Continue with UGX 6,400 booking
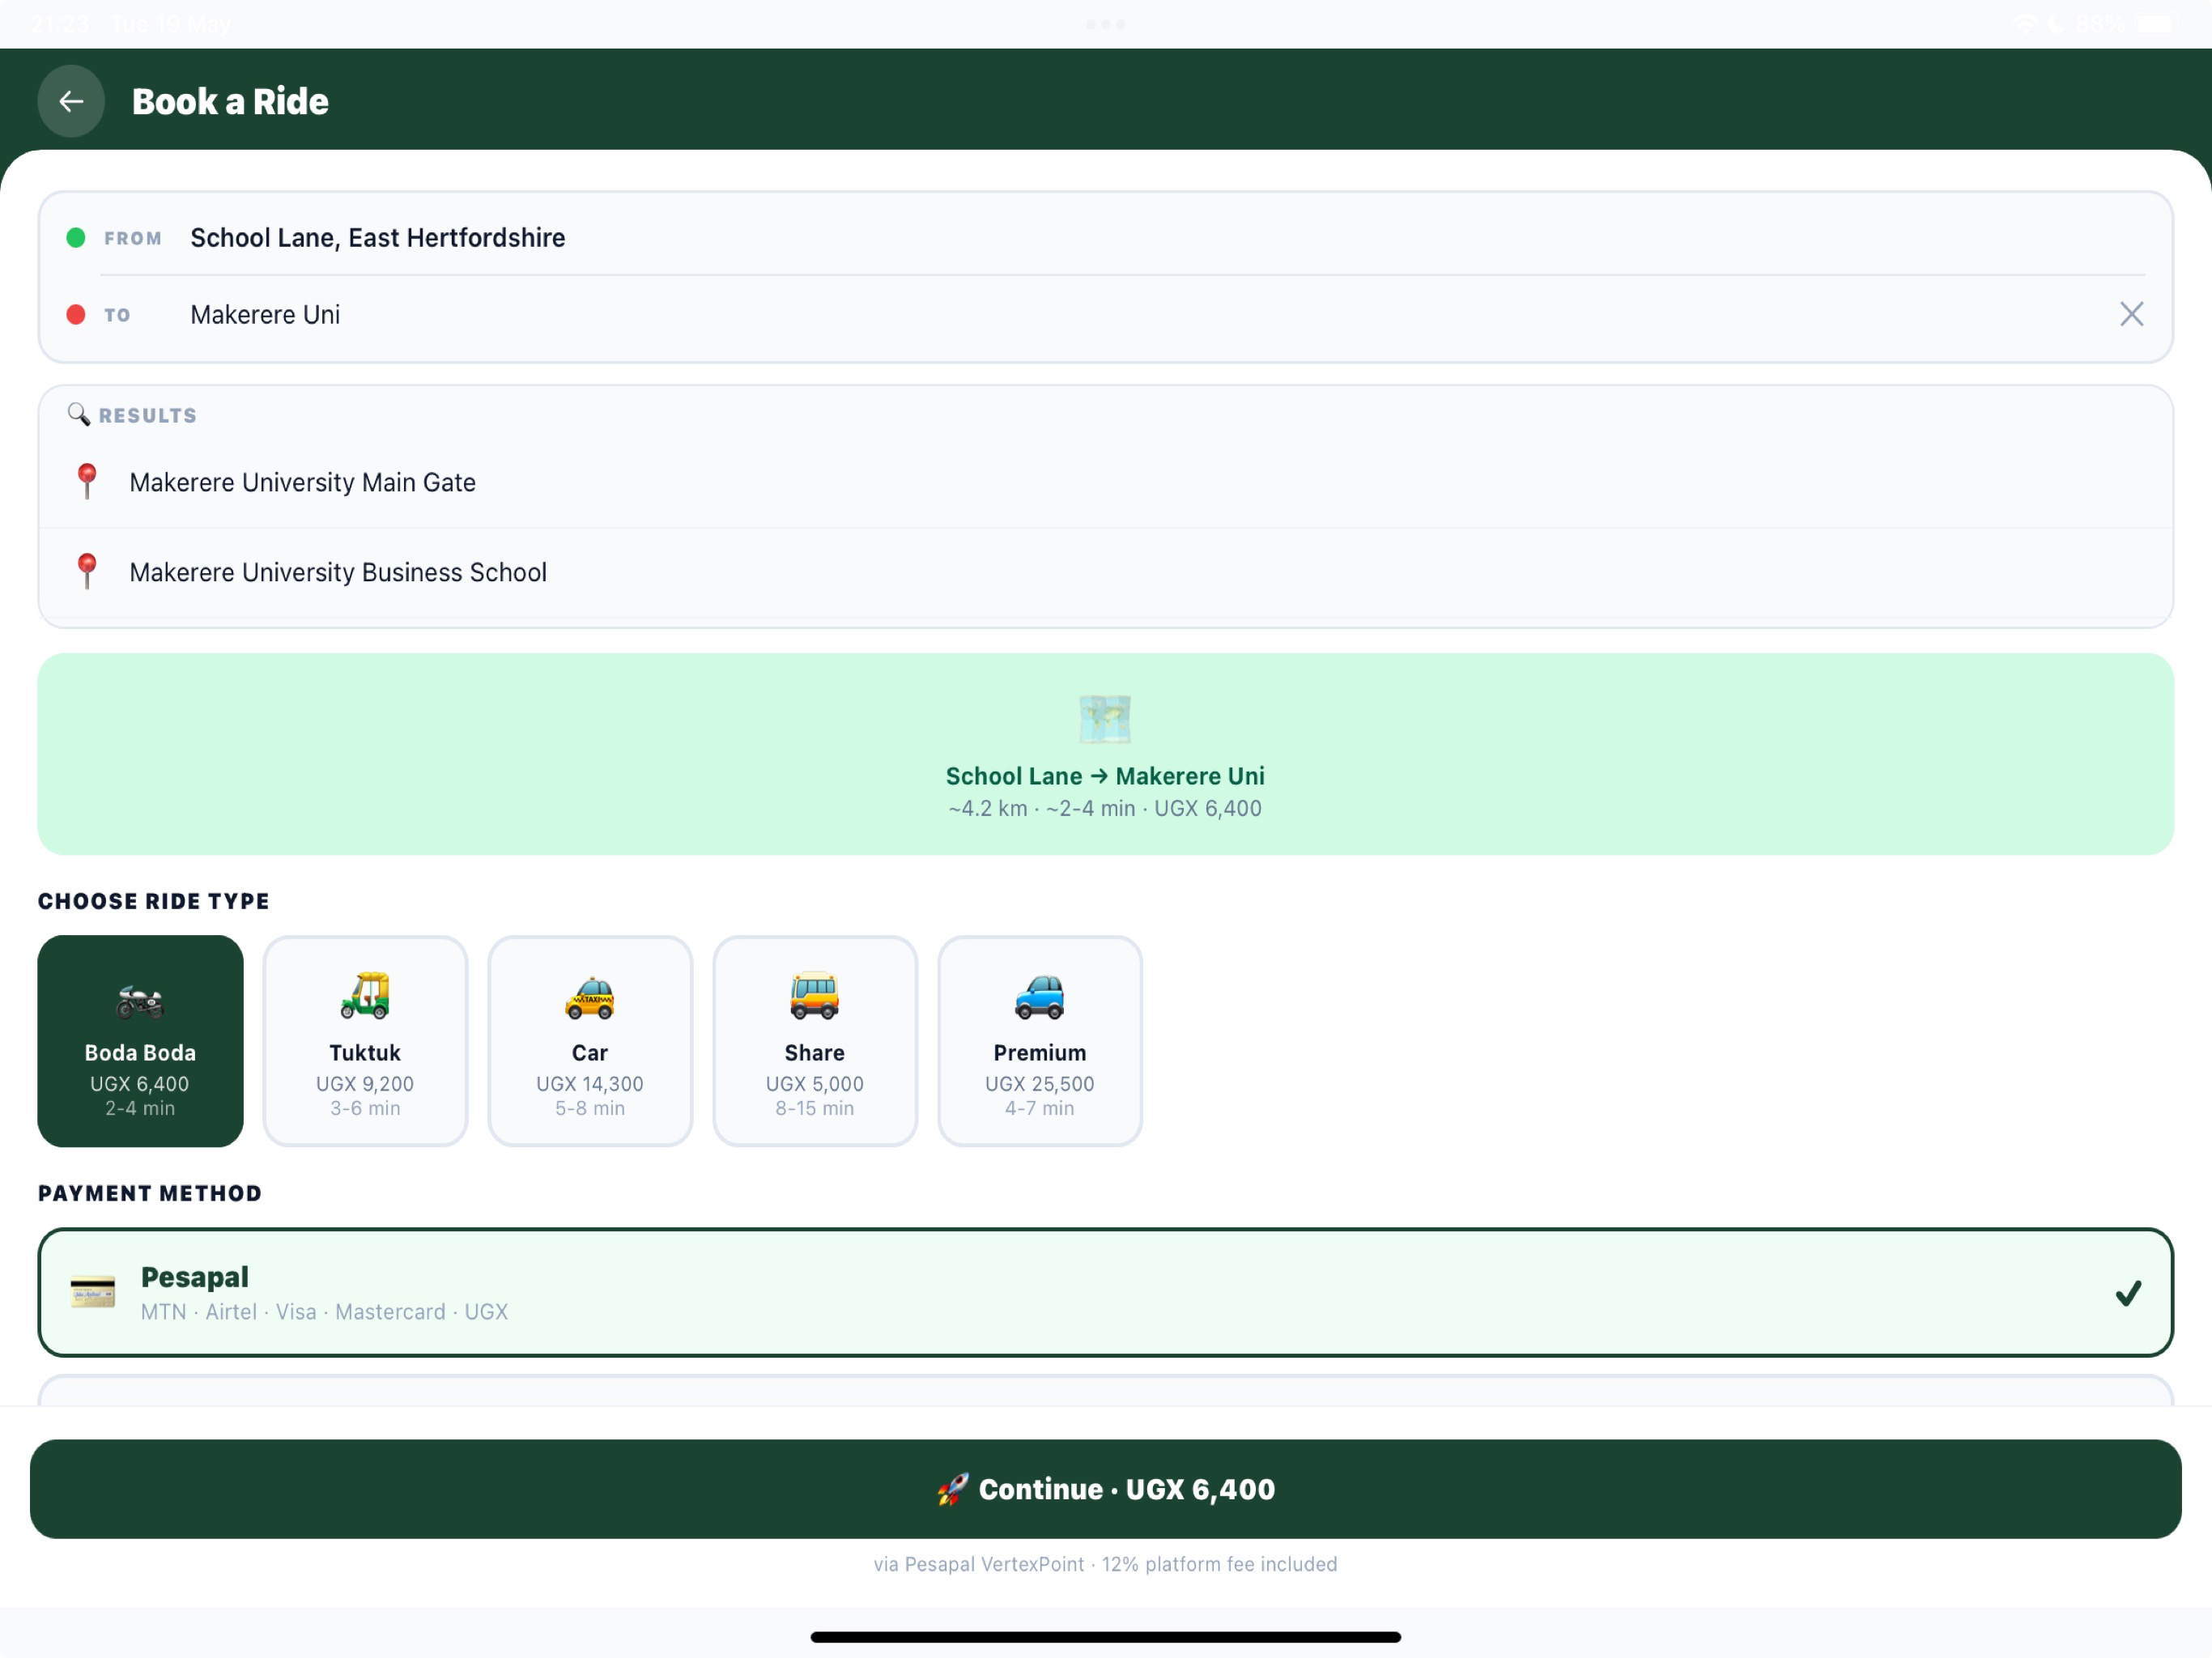This screenshot has width=2212, height=1658. point(1105,1489)
